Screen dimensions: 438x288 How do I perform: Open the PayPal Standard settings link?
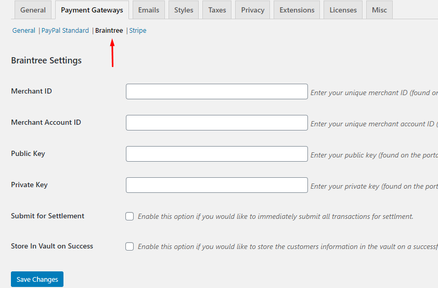click(65, 31)
